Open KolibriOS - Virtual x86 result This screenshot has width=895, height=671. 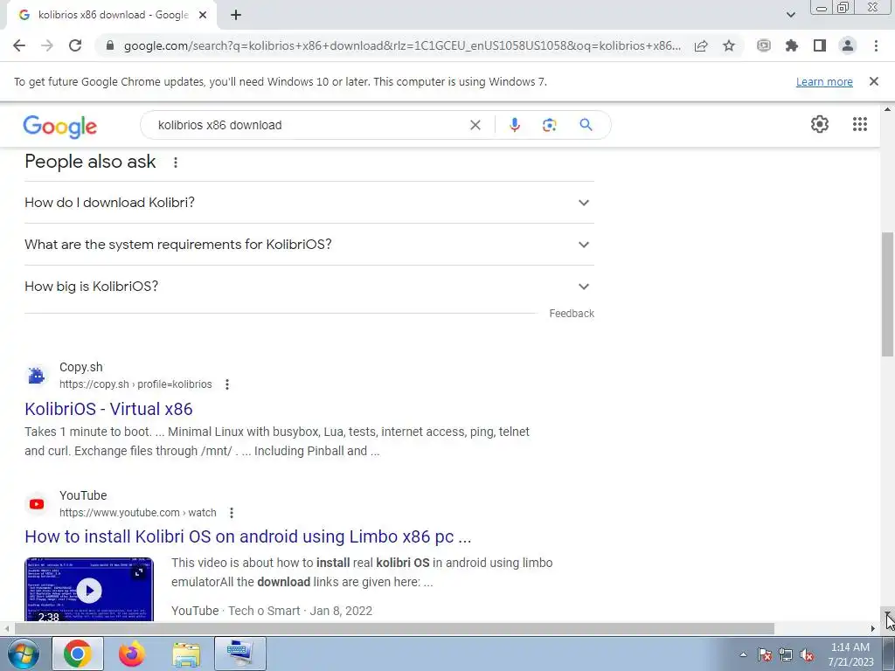click(x=108, y=409)
